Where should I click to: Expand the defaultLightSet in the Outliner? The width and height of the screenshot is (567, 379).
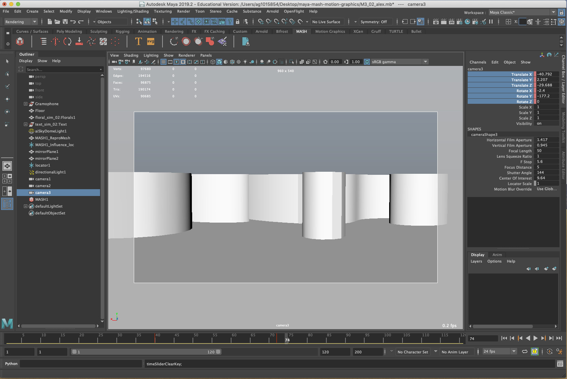click(x=26, y=206)
